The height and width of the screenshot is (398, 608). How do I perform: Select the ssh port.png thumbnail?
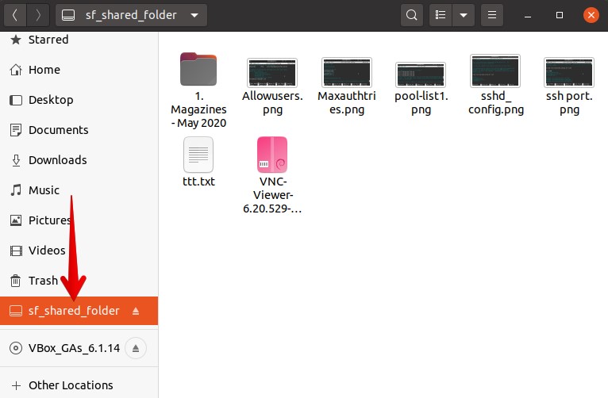(x=569, y=72)
